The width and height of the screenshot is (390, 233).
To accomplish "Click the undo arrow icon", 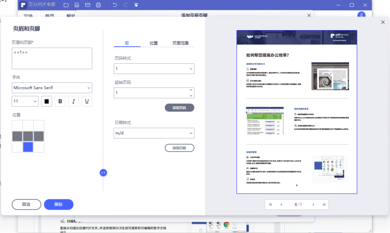I will 115,5.
